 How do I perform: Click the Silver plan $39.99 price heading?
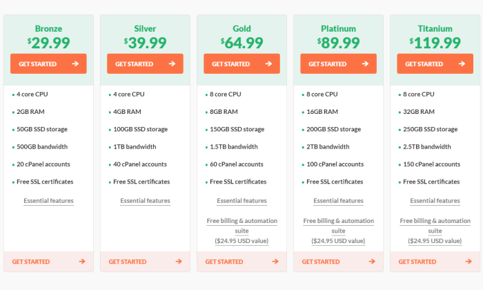pyautogui.click(x=145, y=43)
